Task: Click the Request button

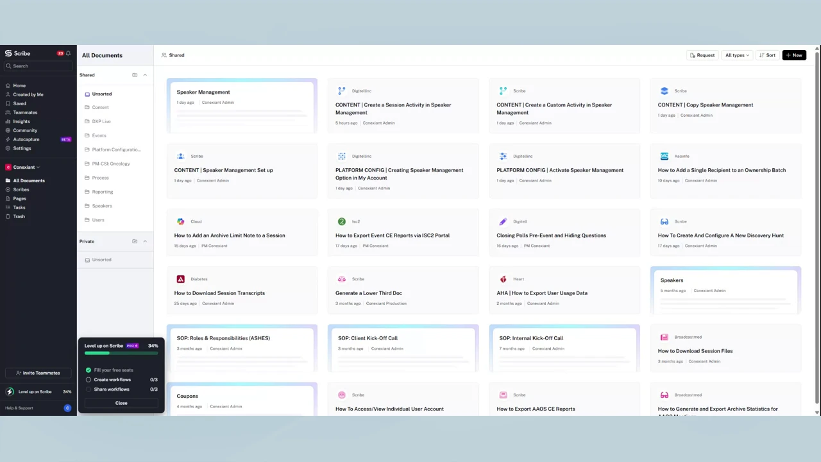Action: coord(702,55)
